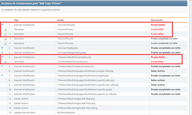Click ./Themes/default/Display.template.php action cell

tap(76, 67)
